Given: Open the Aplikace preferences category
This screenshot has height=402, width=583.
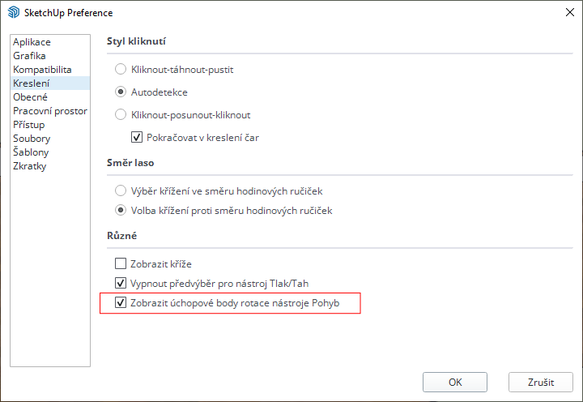Looking at the screenshot, I should point(32,42).
